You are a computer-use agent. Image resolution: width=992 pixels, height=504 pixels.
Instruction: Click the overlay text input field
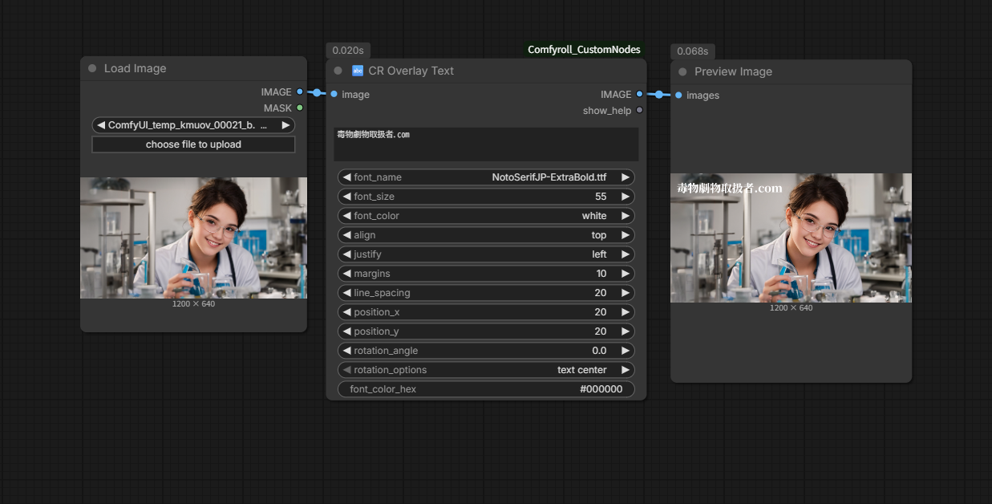click(486, 144)
